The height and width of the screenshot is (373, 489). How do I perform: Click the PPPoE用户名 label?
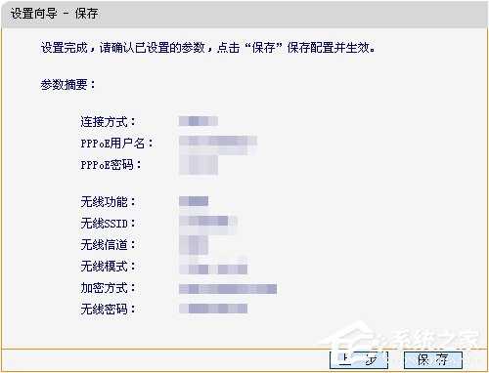(x=116, y=144)
